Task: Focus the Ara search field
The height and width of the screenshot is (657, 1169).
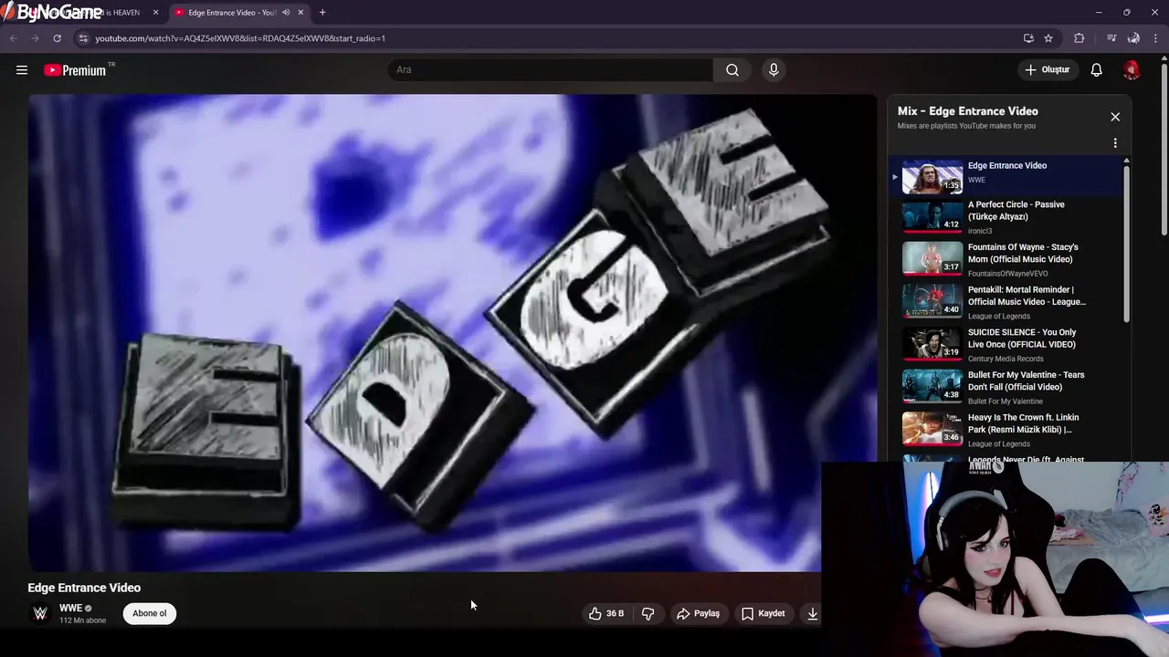Action: click(551, 70)
